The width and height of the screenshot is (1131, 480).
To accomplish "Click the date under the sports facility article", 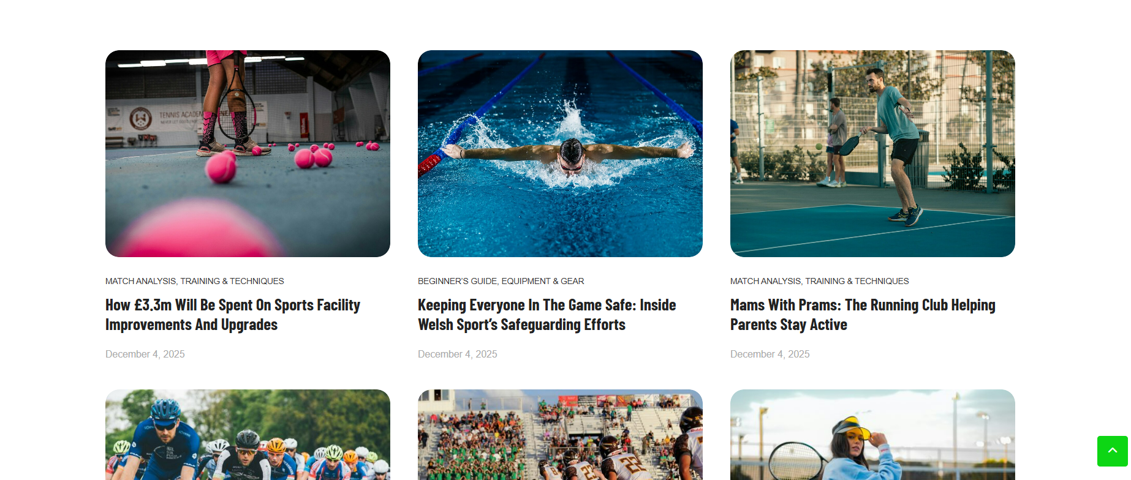I will 145,354.
